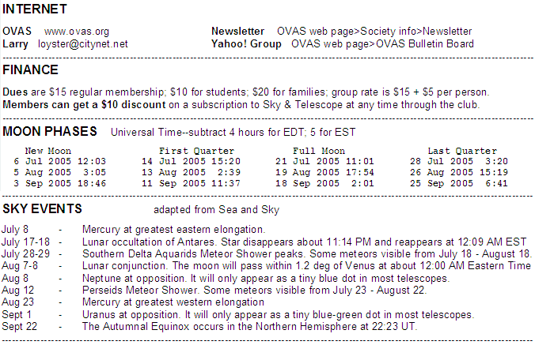Image resolution: width=535 pixels, height=345 pixels.
Task: Click the MOON PHASES heading
Action: [50, 132]
